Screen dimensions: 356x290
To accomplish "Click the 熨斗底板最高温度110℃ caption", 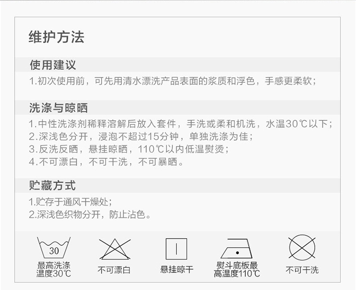I will tap(236, 270).
